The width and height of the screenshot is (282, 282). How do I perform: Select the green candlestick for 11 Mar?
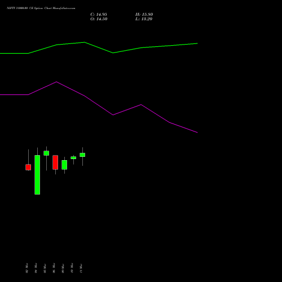82,155
